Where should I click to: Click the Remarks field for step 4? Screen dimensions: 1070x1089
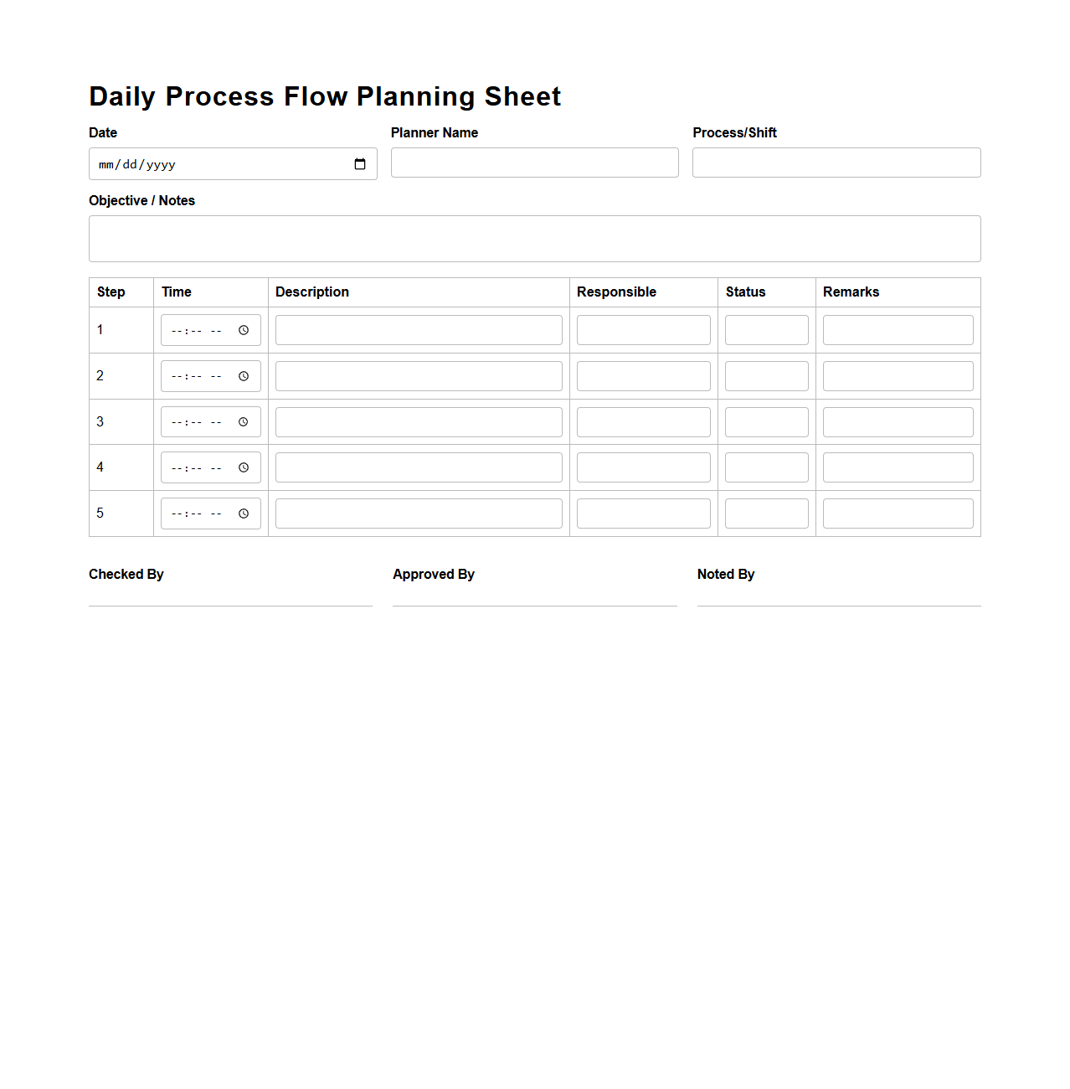click(x=898, y=467)
